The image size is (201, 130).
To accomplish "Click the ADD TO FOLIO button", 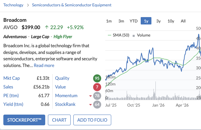I will (x=92, y=120).
